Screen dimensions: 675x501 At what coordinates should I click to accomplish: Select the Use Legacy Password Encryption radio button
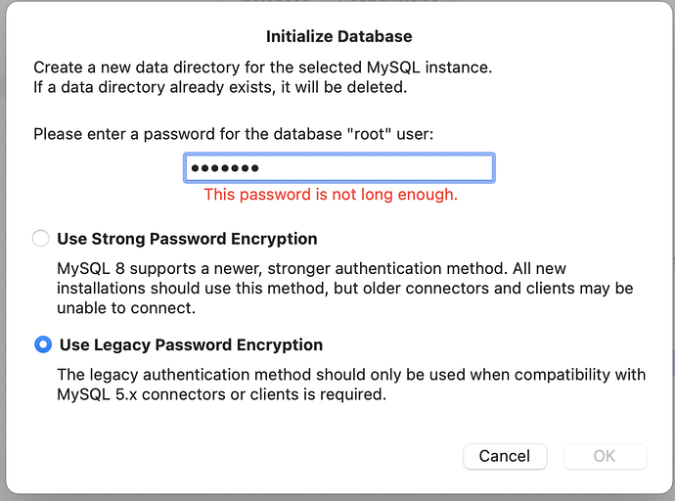coord(43,344)
